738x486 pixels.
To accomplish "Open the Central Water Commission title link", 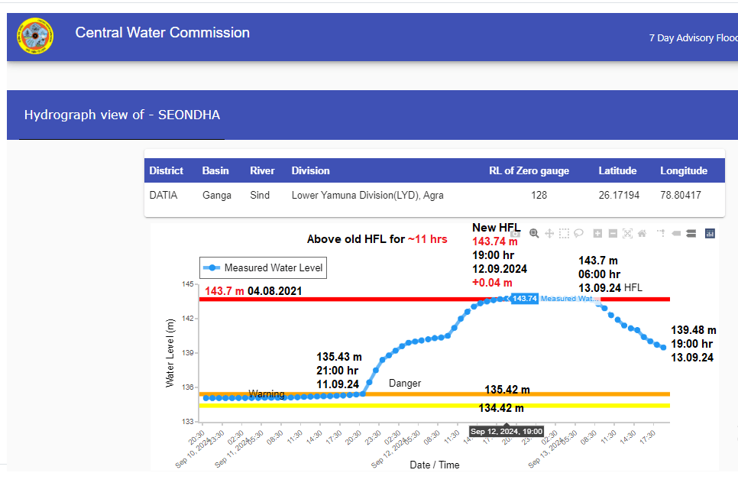I will coord(162,33).
